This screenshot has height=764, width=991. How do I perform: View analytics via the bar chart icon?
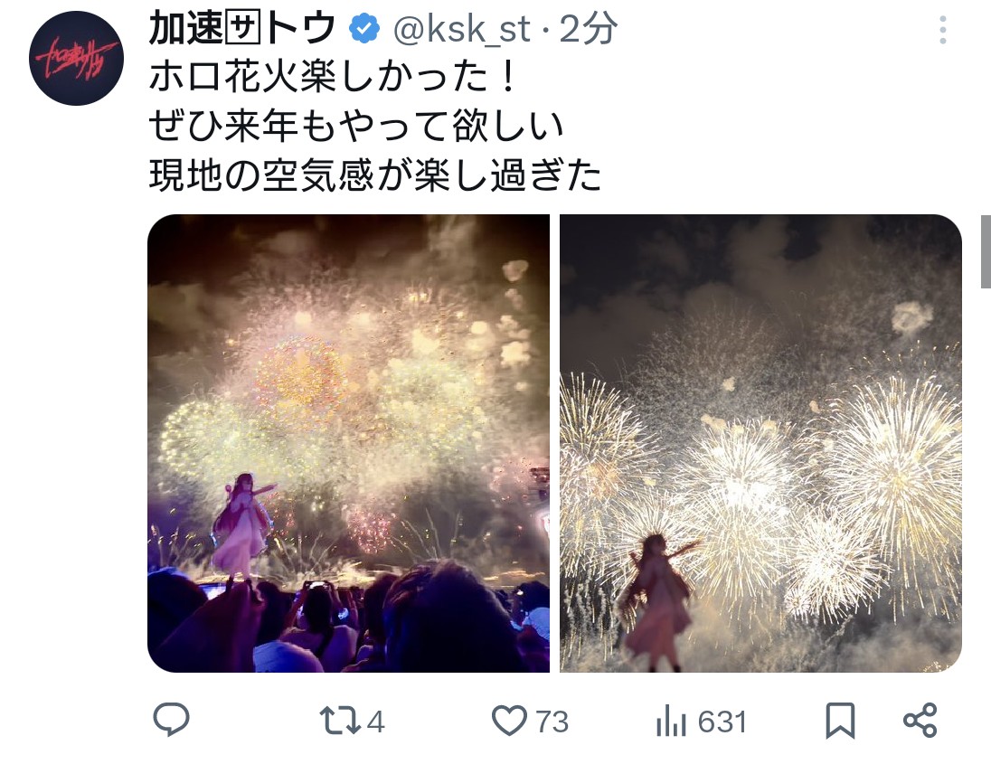[x=671, y=721]
